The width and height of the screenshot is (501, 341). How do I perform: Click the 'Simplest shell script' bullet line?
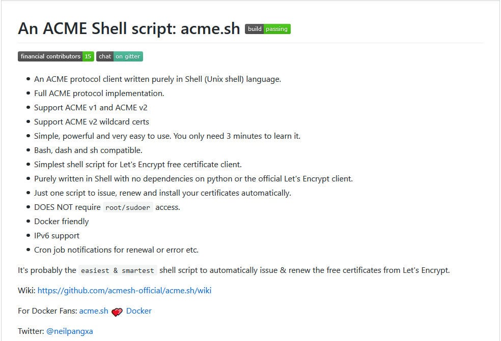(137, 165)
